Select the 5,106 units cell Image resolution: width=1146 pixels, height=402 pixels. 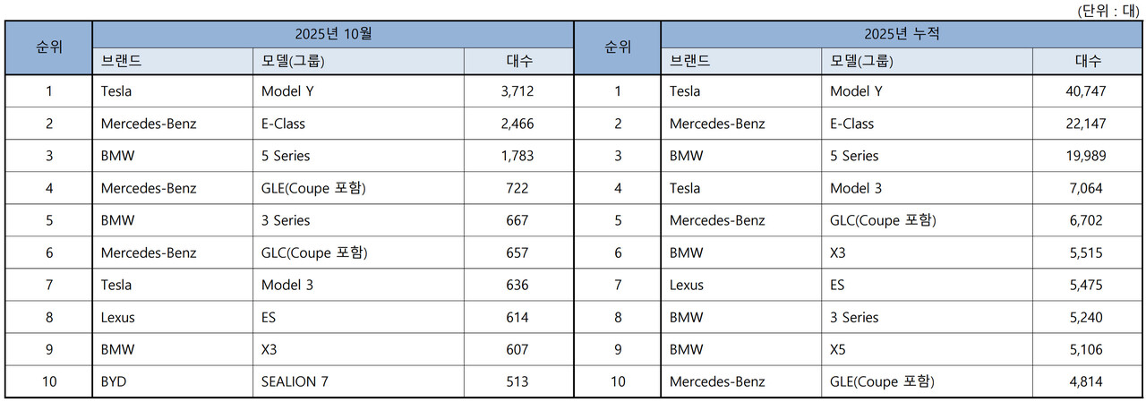point(1087,349)
